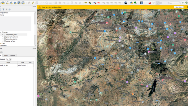188x106 pixels.
Task: Click the Browser panel info properties icon
Action: [9, 9]
